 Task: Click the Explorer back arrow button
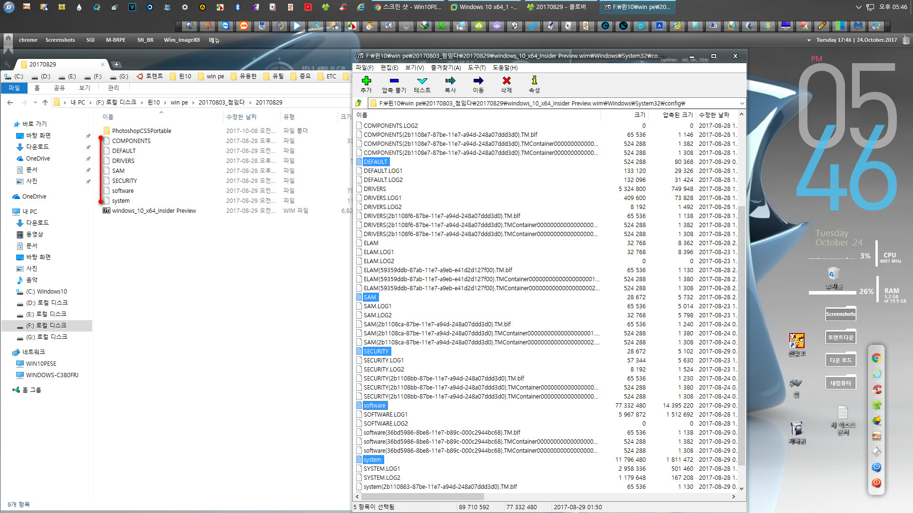click(10, 102)
